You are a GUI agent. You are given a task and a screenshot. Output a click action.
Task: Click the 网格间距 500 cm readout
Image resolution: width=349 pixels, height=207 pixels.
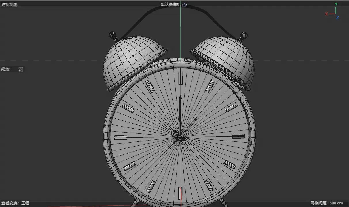pyautogui.click(x=327, y=203)
